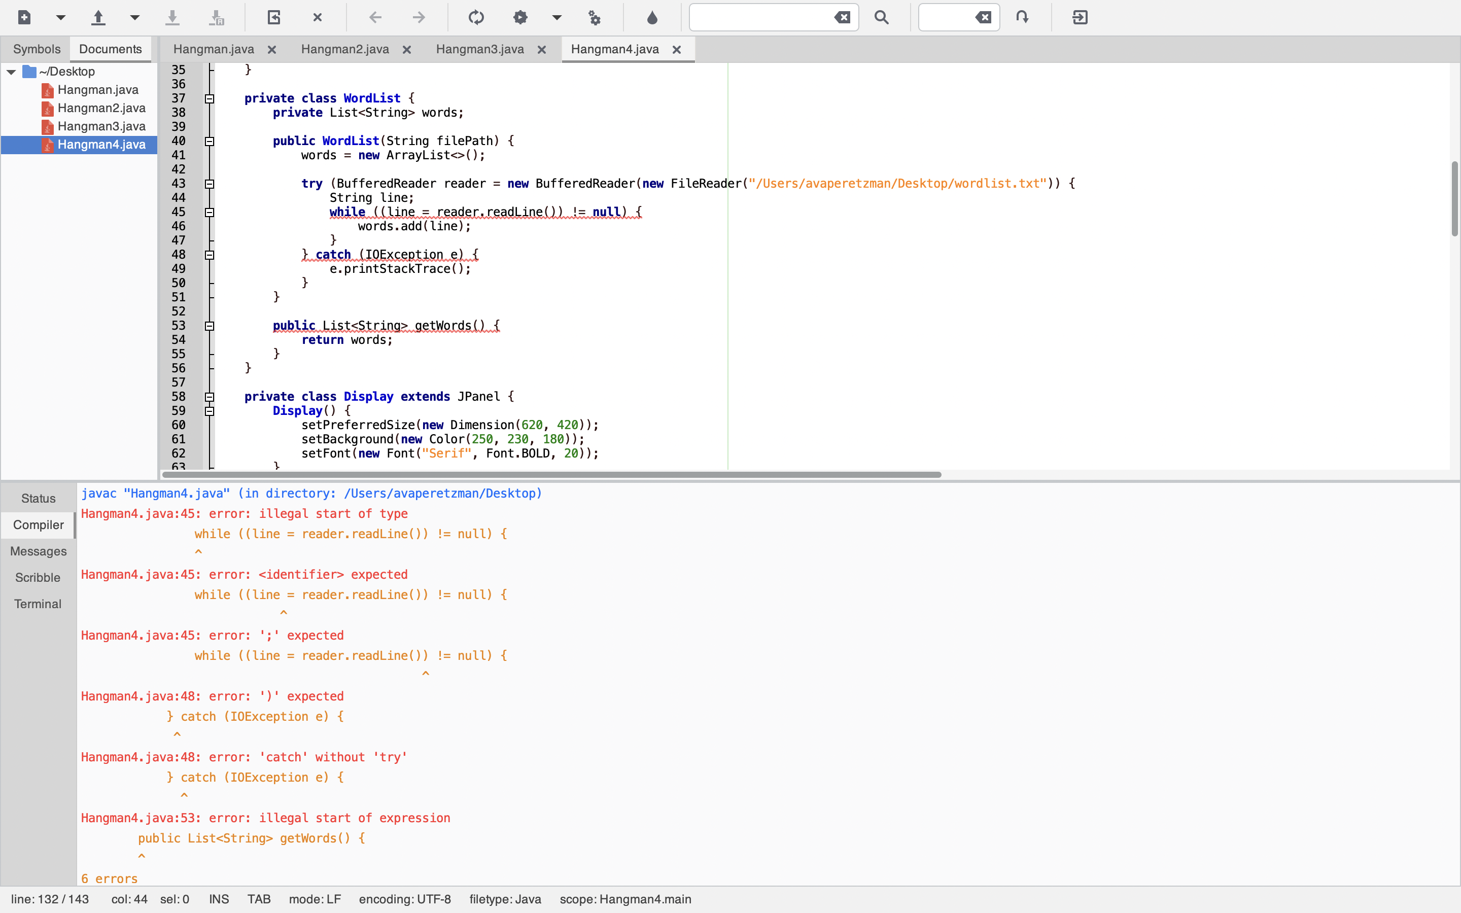The image size is (1461, 913).
Task: Switch to the Documents sidebar tab
Action: point(111,49)
